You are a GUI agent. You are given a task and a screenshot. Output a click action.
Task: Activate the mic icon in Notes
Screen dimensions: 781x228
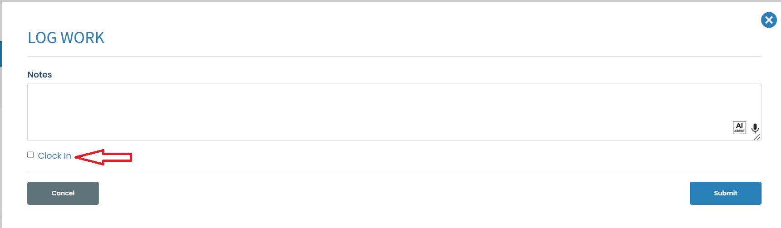755,128
